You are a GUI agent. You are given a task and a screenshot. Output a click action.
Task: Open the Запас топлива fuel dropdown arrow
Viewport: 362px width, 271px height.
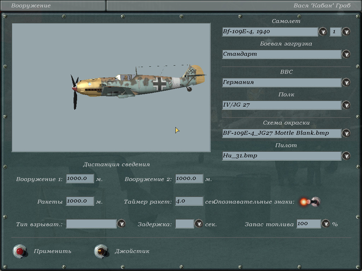pyautogui.click(x=326, y=224)
